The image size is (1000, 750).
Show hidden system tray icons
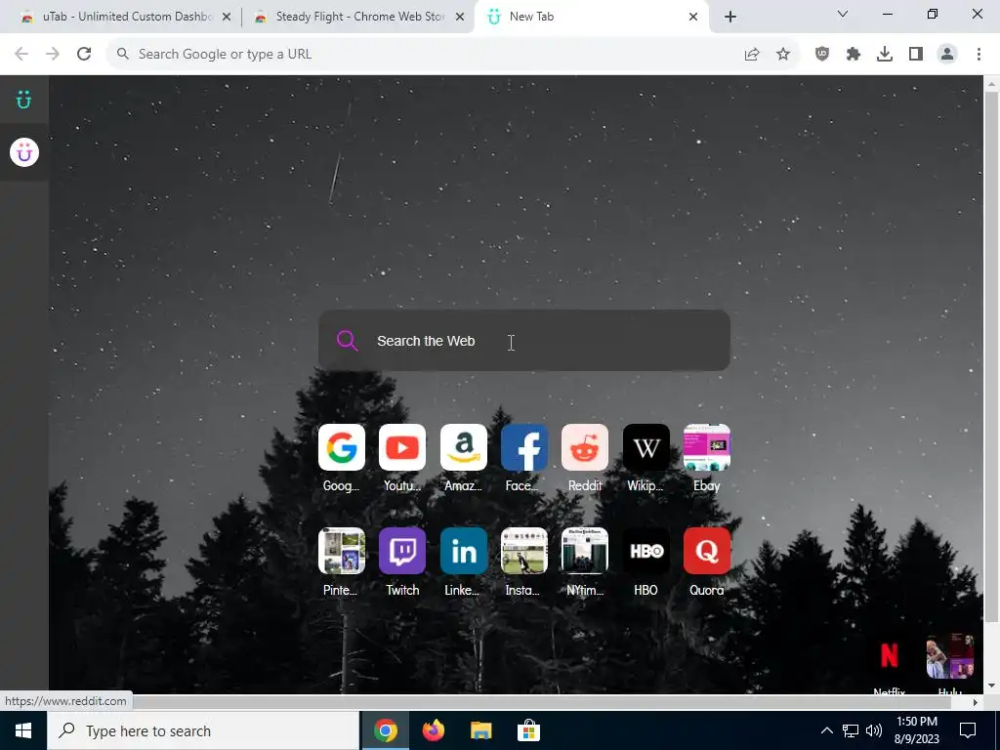826,730
